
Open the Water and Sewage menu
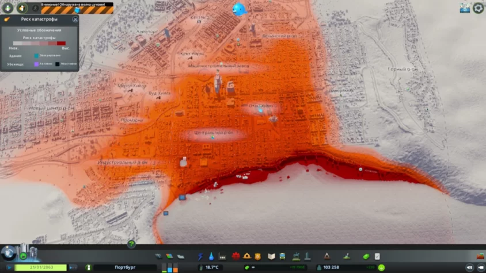(x=211, y=256)
